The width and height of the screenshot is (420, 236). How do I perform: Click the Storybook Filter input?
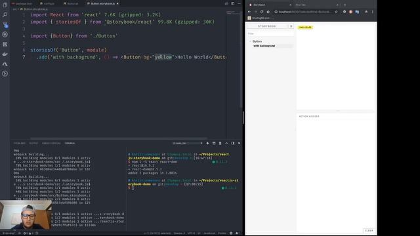[x=270, y=33]
